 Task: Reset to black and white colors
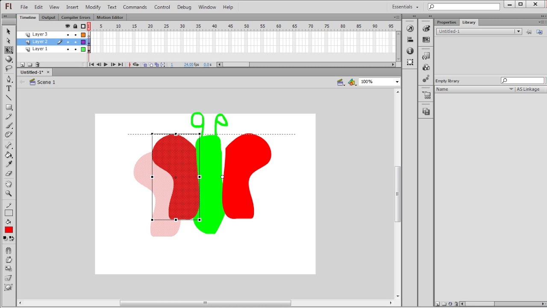[x=6, y=239]
